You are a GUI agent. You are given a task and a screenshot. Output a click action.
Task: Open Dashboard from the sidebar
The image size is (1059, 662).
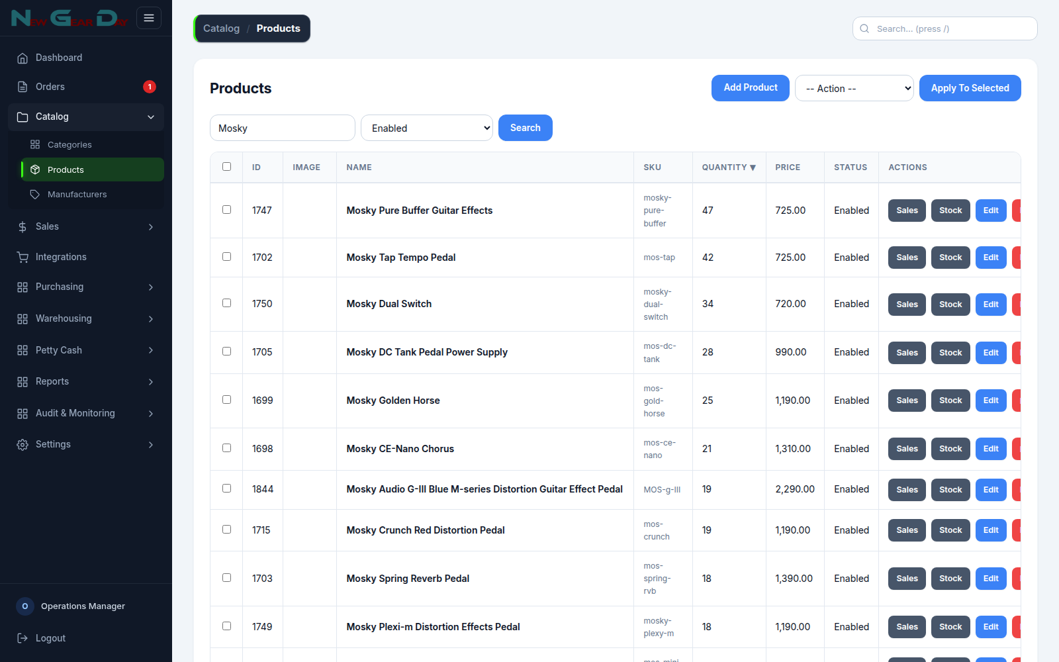point(86,58)
